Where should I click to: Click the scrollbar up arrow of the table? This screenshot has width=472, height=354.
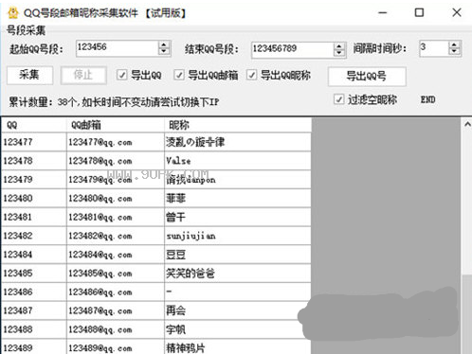(x=467, y=125)
